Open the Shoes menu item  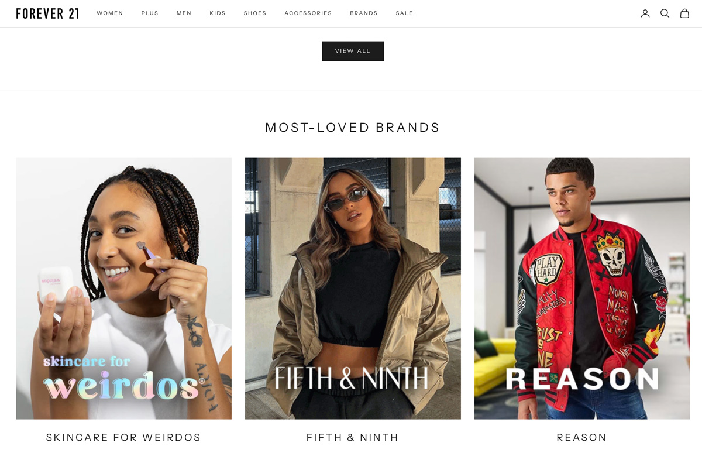(x=255, y=13)
